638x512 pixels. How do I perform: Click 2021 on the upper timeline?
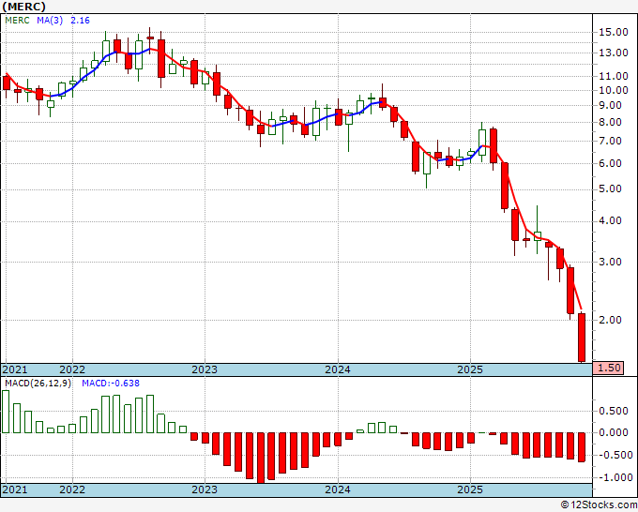tap(15, 369)
